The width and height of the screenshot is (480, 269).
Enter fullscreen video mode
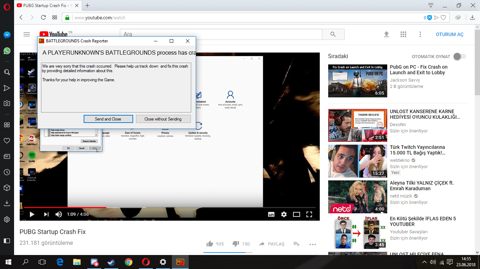(309, 214)
